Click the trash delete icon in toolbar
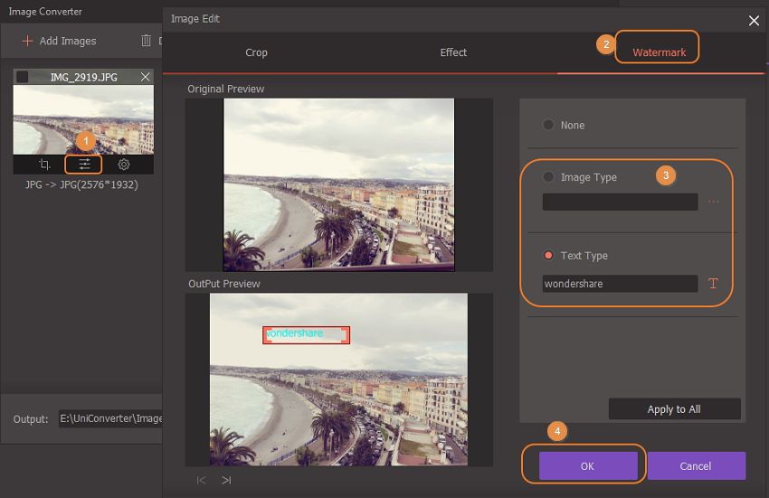 click(x=146, y=41)
